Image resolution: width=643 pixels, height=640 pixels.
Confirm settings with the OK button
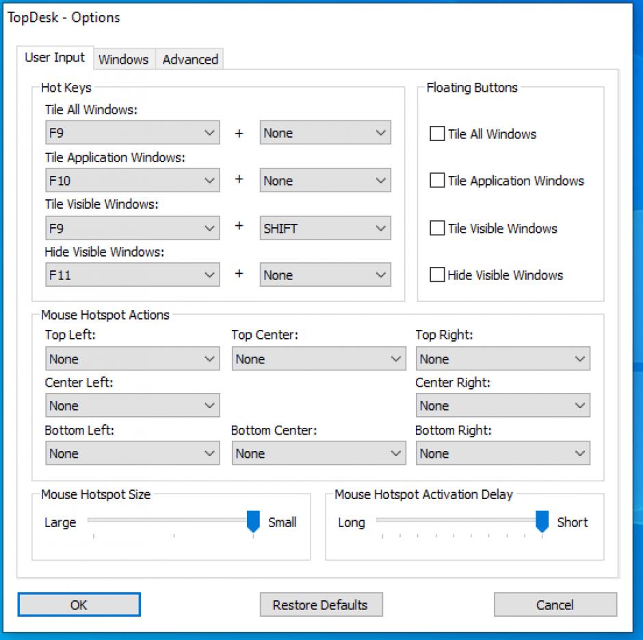click(79, 604)
